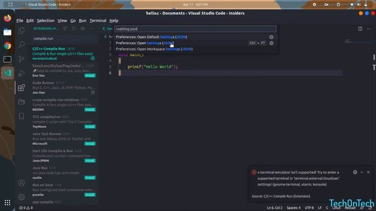Install Java Test Runner by Microsoft

(x=90, y=144)
